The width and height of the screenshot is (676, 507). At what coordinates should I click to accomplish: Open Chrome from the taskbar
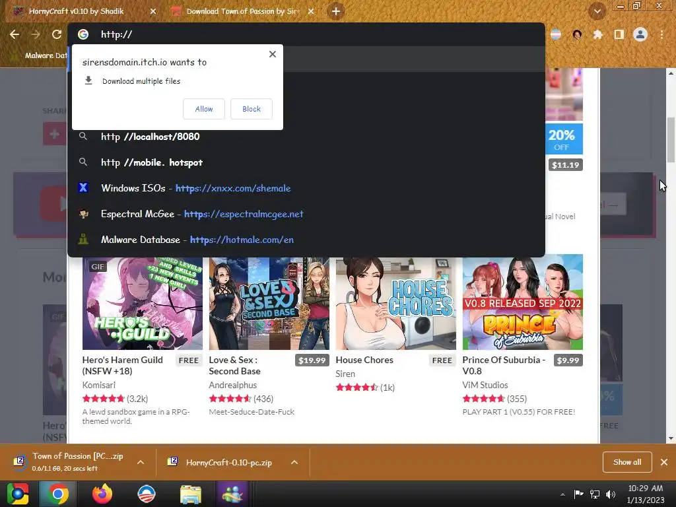pyautogui.click(x=57, y=494)
